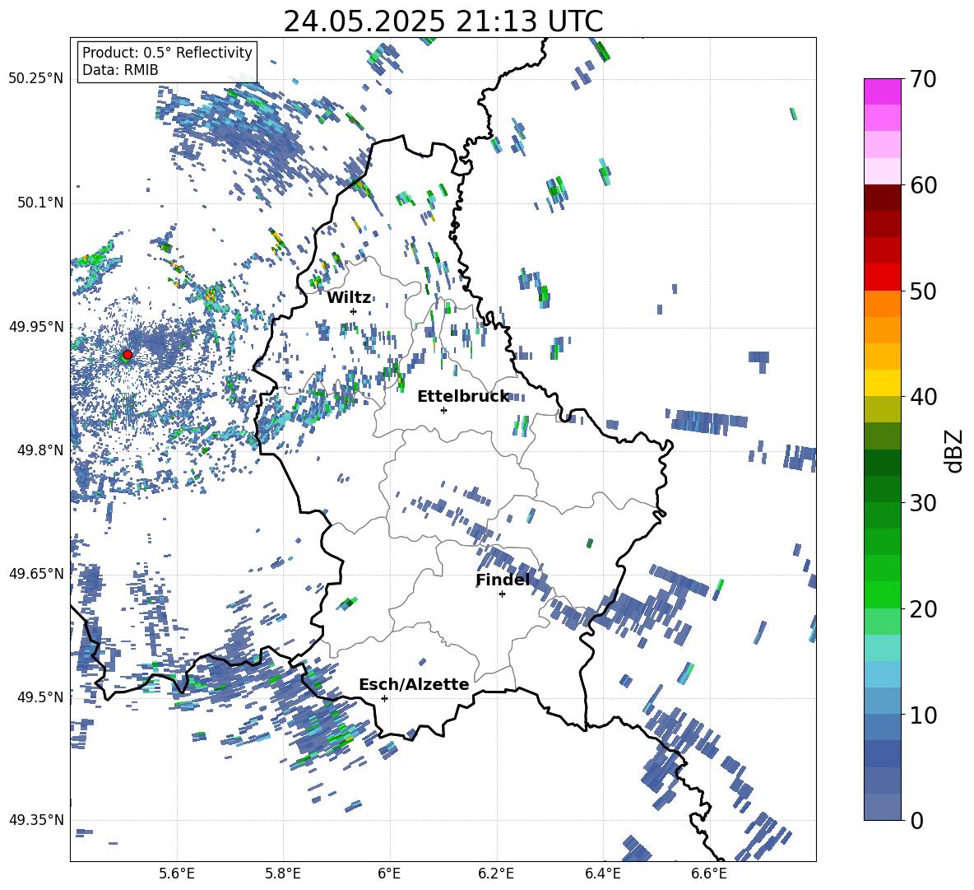
Task: Click the magenta top colorbar segment
Action: pyautogui.click(x=882, y=91)
